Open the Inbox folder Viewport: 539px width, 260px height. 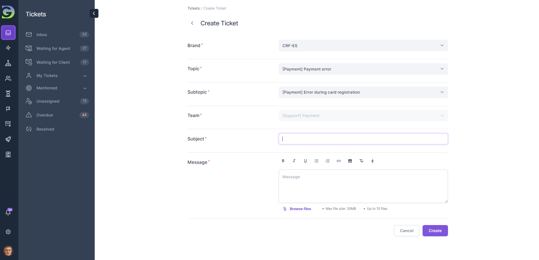coord(42,35)
